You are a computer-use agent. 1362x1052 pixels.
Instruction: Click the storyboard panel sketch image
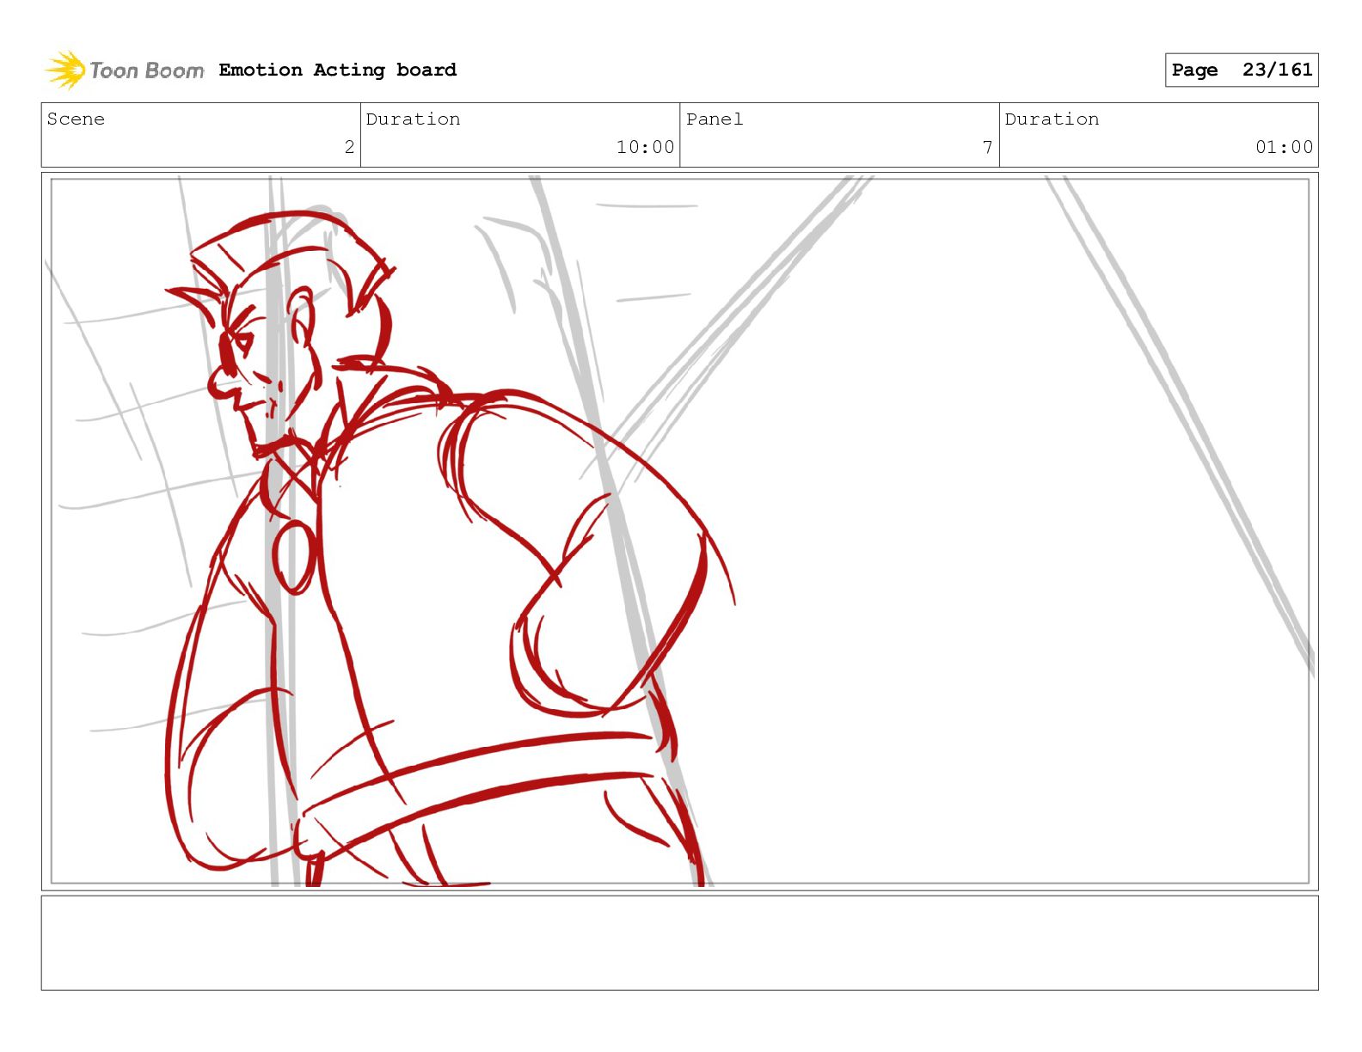(680, 531)
